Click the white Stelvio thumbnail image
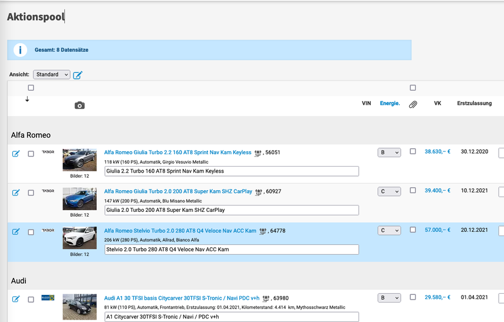The image size is (504, 322). tap(80, 238)
